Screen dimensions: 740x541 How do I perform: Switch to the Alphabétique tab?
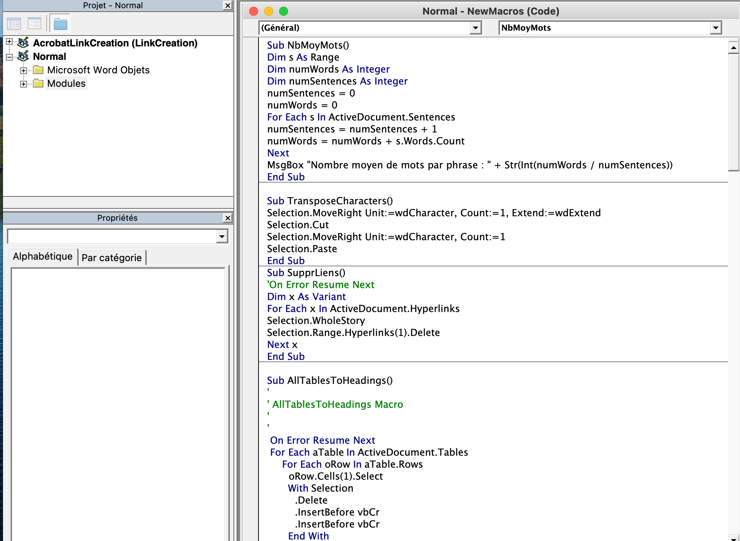click(43, 257)
